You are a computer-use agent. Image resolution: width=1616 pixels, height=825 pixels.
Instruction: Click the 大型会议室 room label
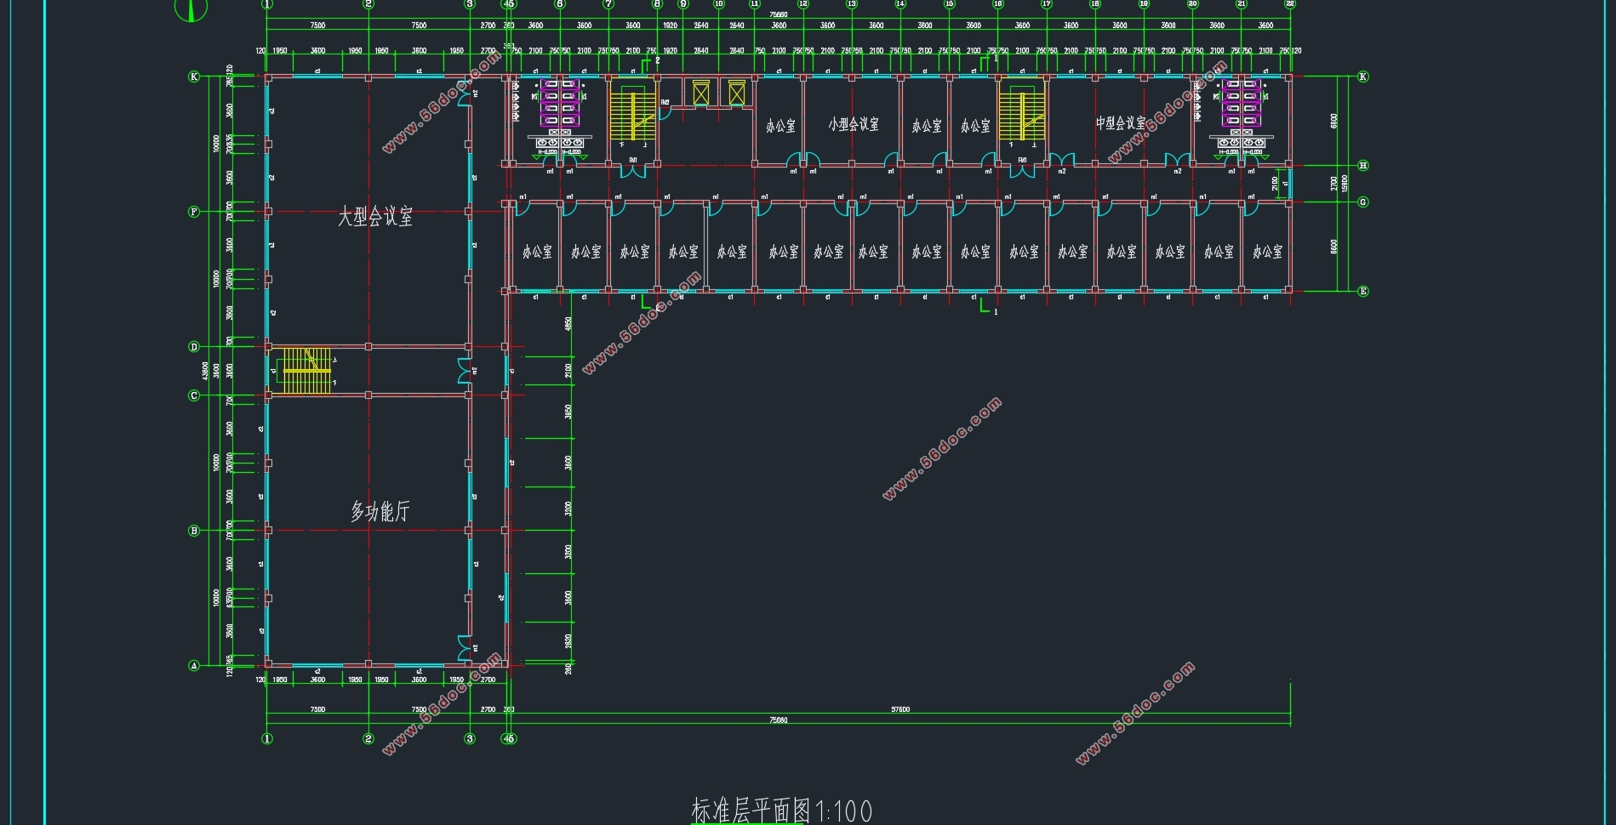click(375, 217)
